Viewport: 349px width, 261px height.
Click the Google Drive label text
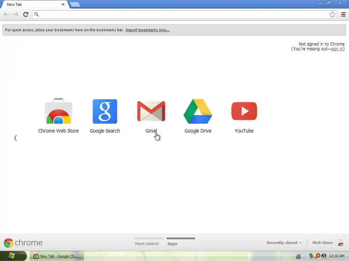click(198, 131)
